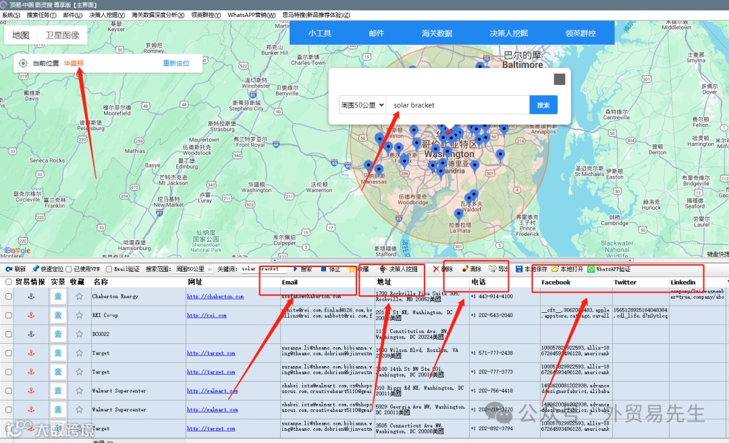
Task: Check the Walmart row with phone 202-756-4418
Action: point(8,391)
